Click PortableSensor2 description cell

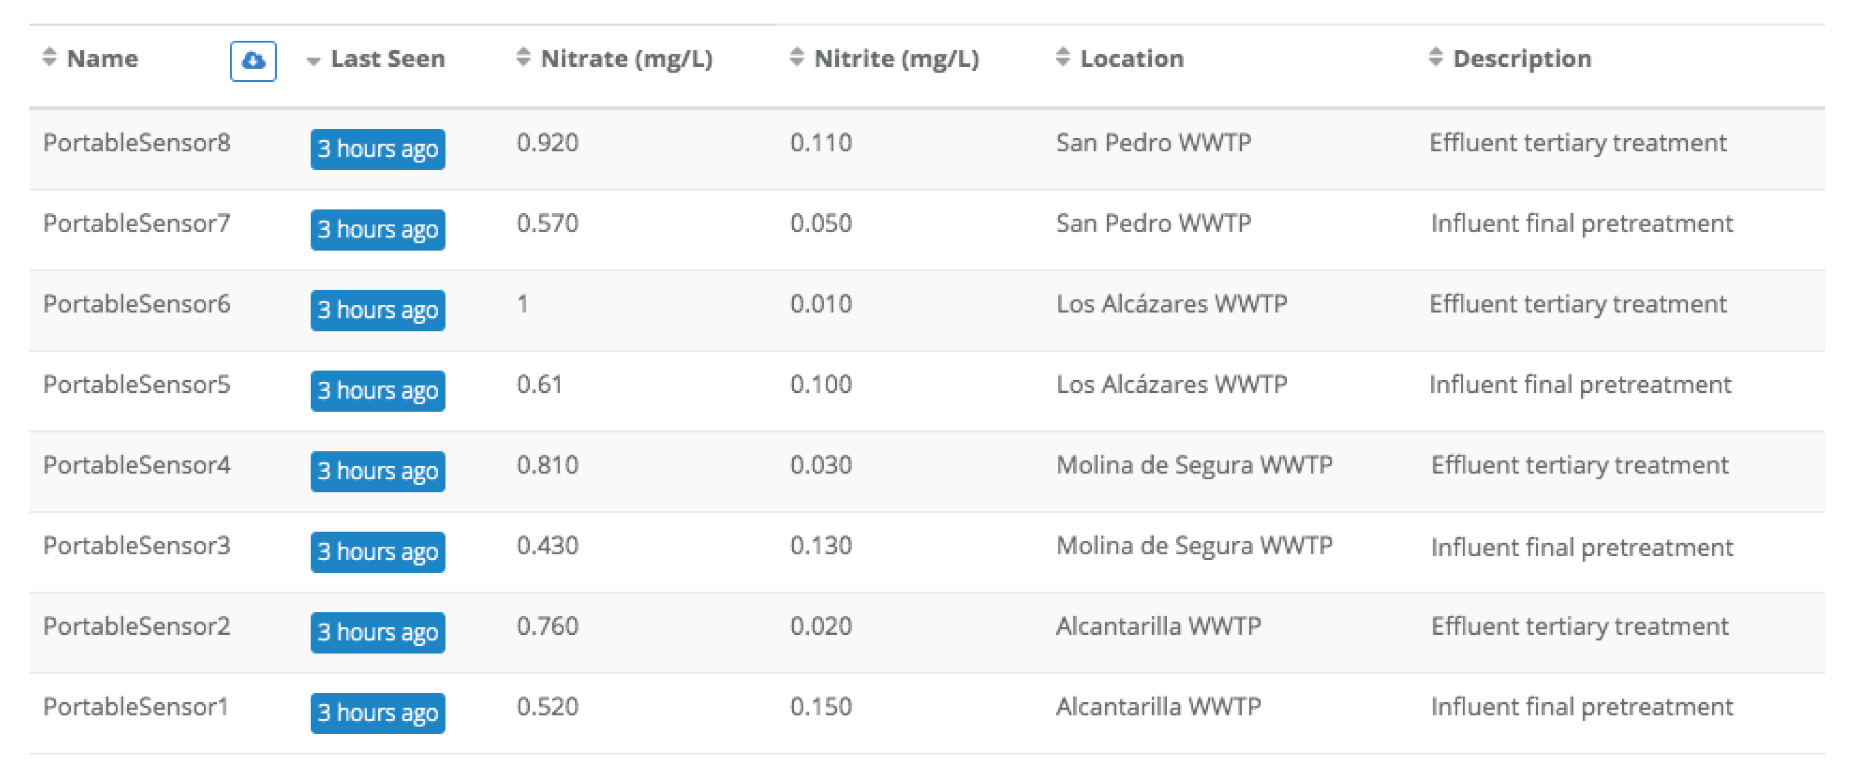[x=1579, y=626]
